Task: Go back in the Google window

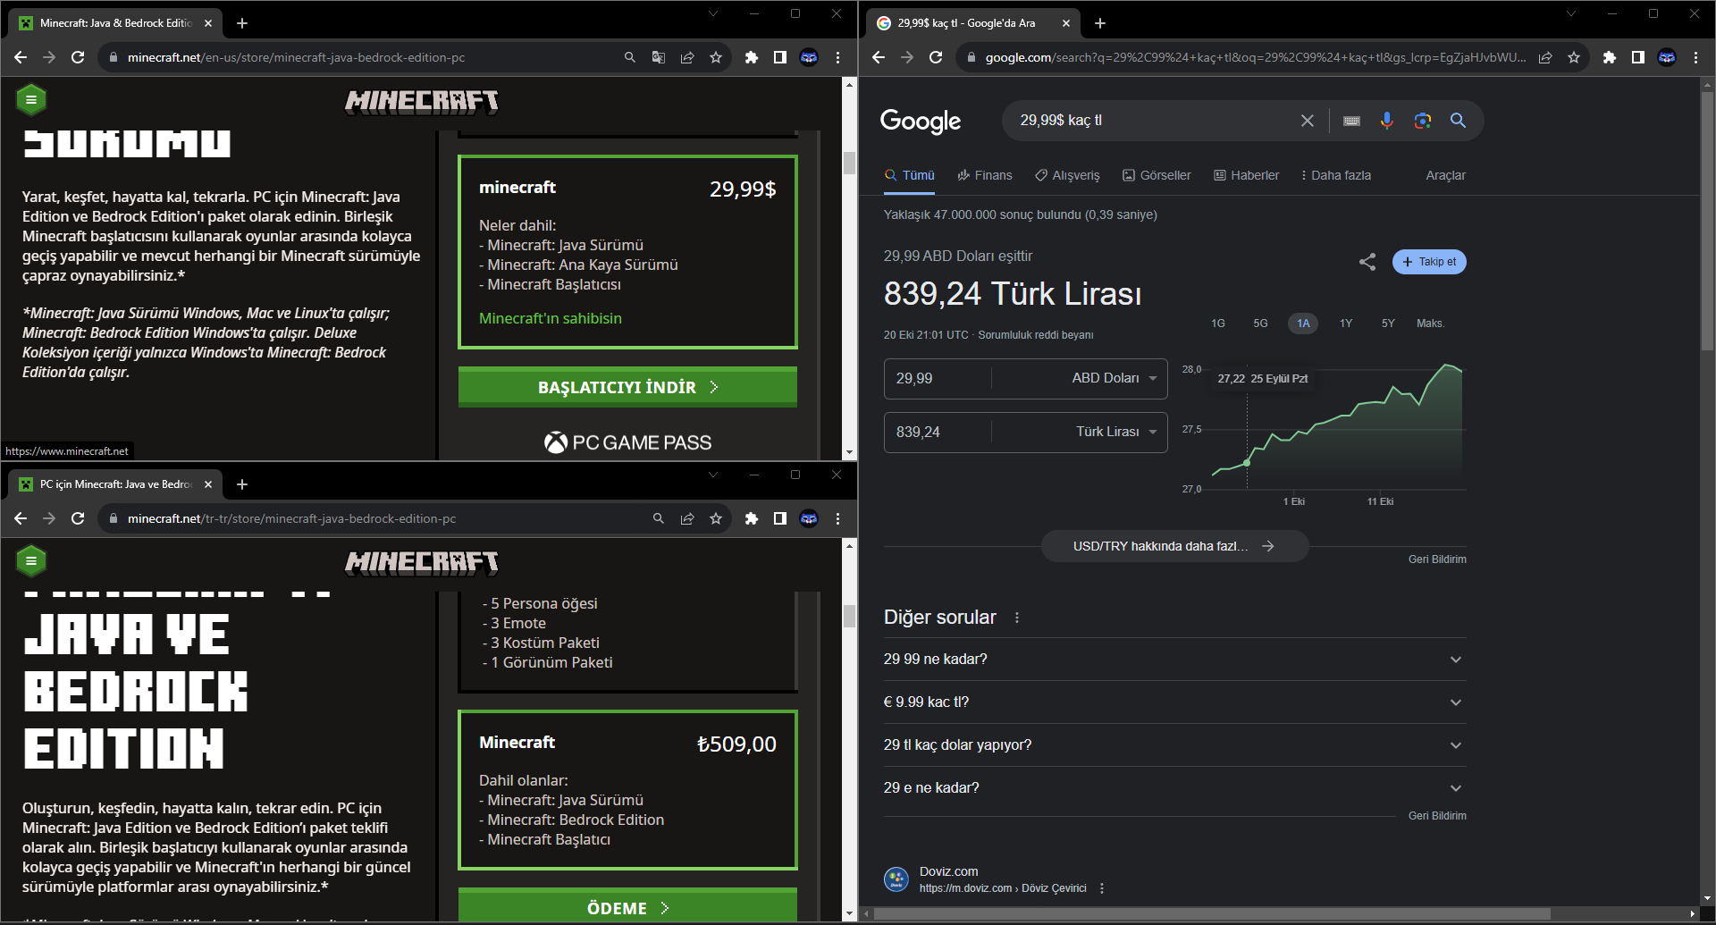Action: tap(879, 57)
